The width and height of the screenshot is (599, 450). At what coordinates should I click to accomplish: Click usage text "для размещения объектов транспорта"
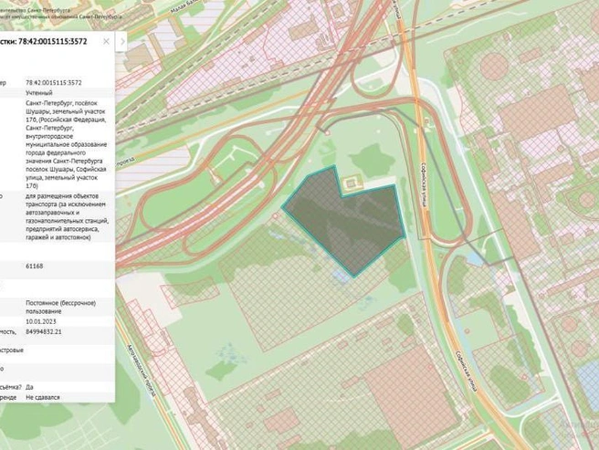point(67,216)
